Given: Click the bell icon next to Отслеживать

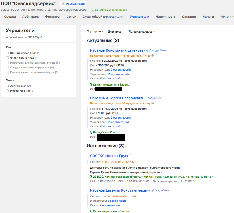Looking at the screenshot, I should point(63,4).
